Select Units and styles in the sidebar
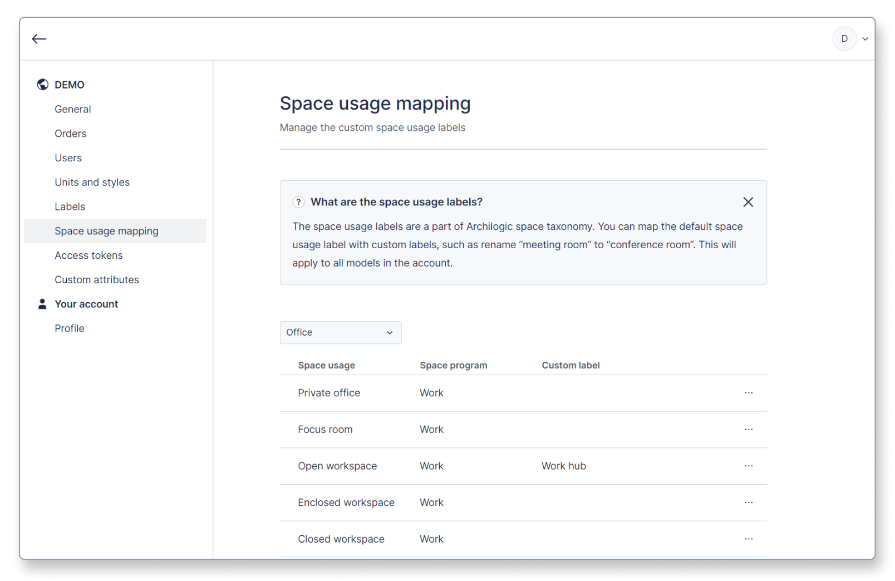 tap(92, 182)
